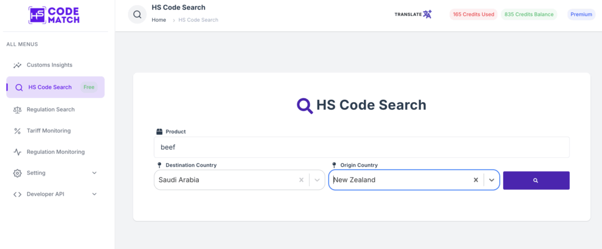Expand the Setting menu chevron

pos(95,173)
